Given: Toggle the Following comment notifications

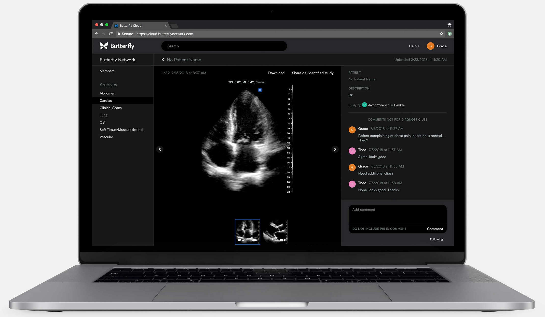Looking at the screenshot, I should [436, 239].
